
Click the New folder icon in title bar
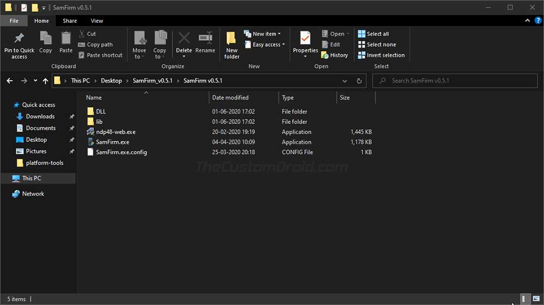coord(35,7)
